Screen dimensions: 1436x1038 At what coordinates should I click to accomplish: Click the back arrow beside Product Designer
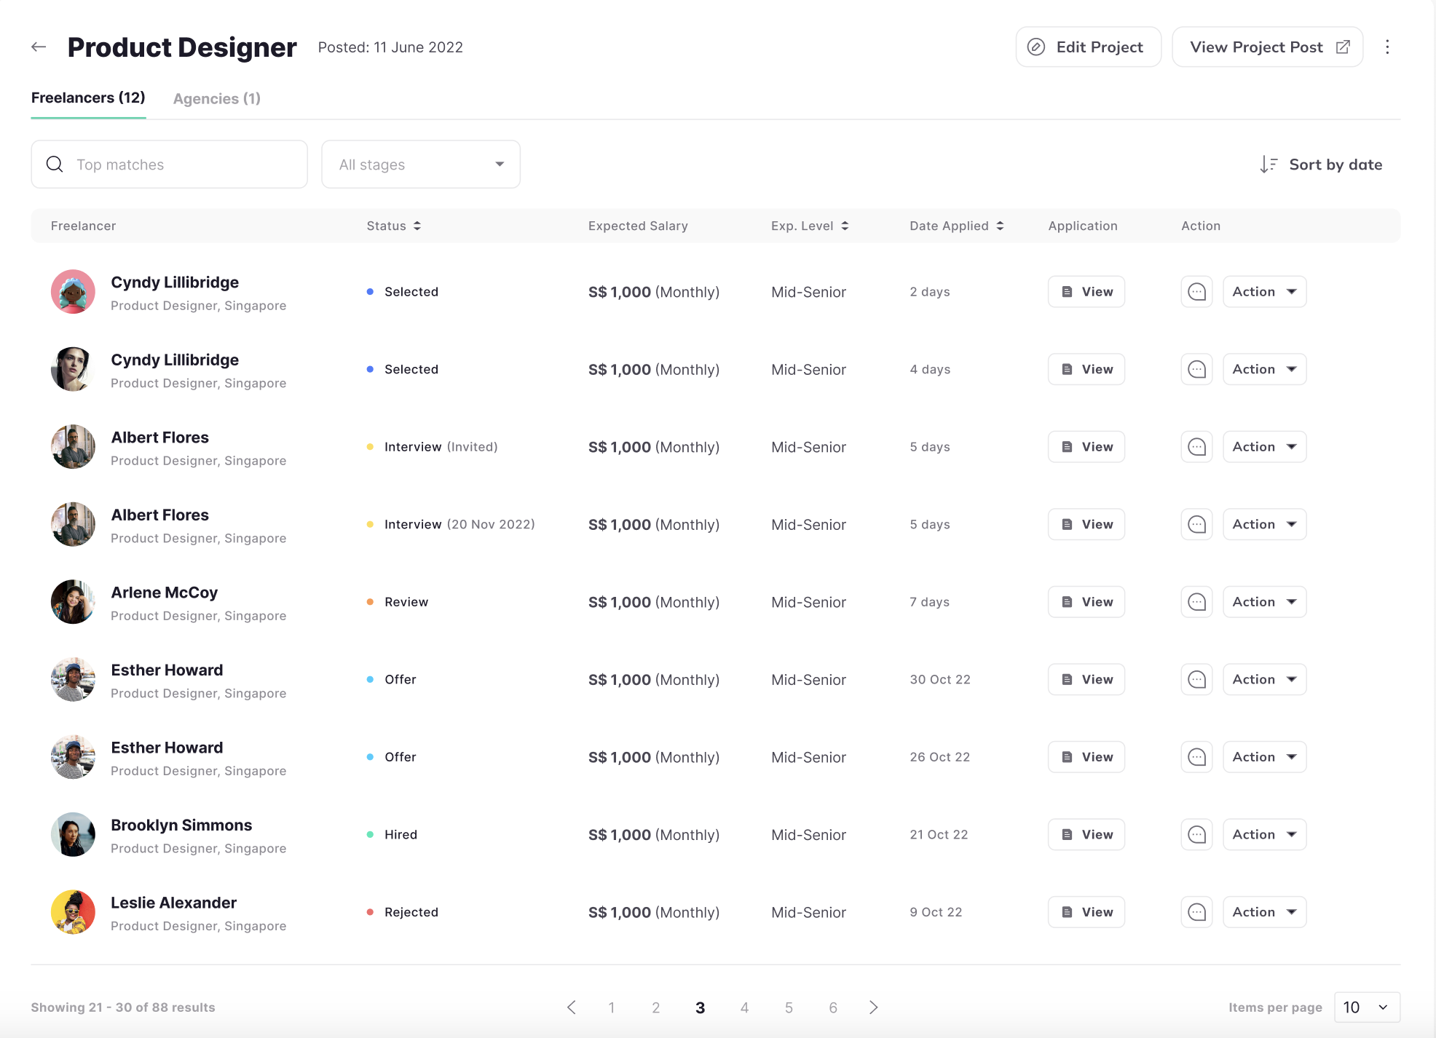[x=39, y=47]
